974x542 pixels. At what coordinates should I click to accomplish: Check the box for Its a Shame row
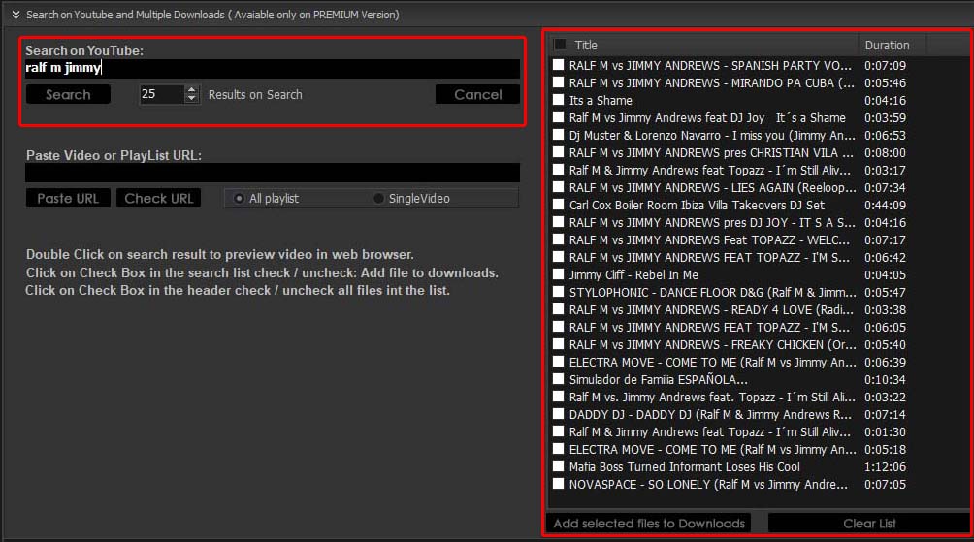click(559, 99)
